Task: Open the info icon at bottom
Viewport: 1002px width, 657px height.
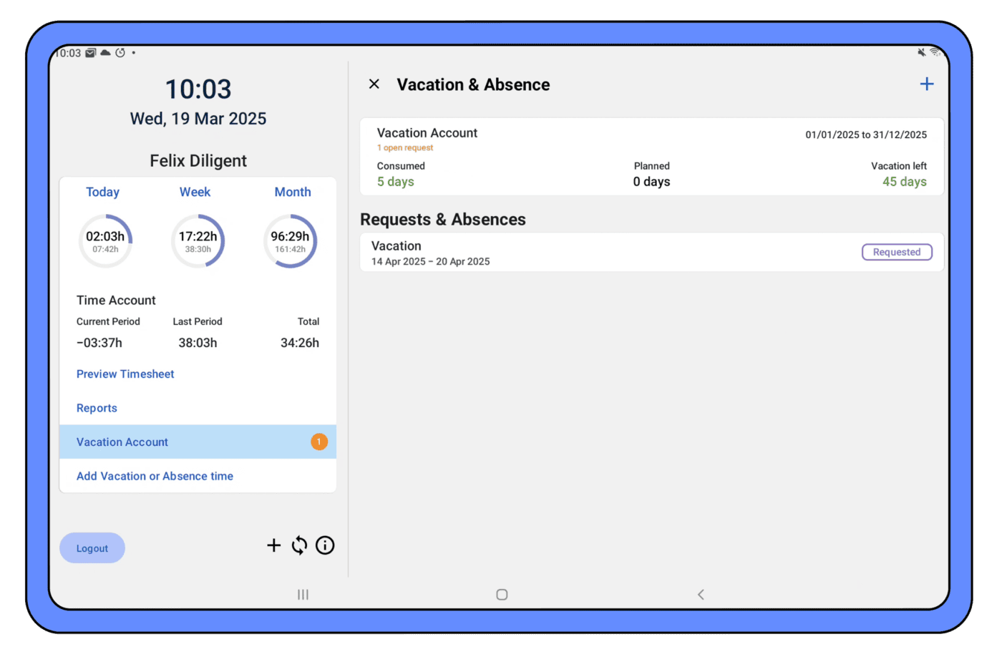Action: pyautogui.click(x=325, y=545)
